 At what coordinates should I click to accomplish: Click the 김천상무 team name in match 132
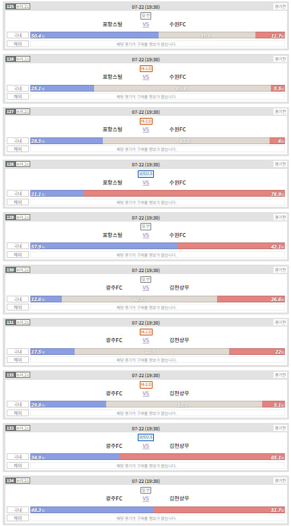179,393
